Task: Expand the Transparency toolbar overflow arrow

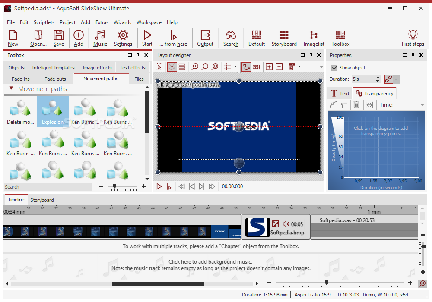Action: [422, 105]
